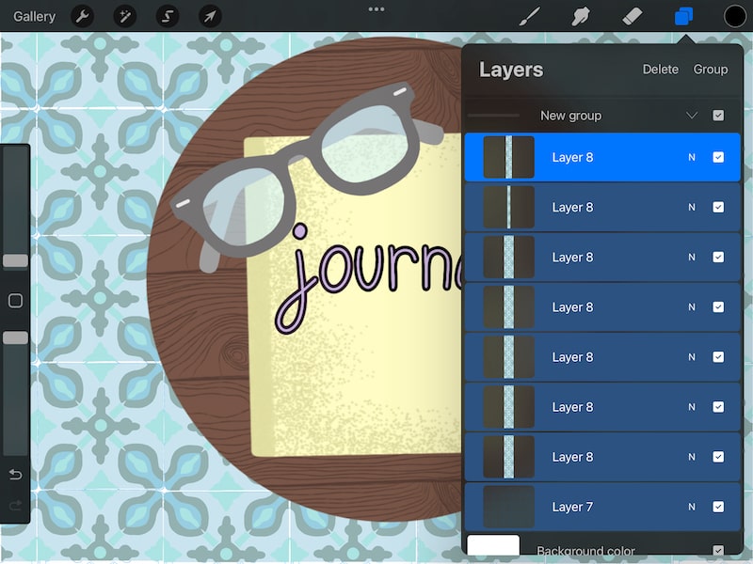Open blend mode menu for Layer 7

[x=690, y=507]
